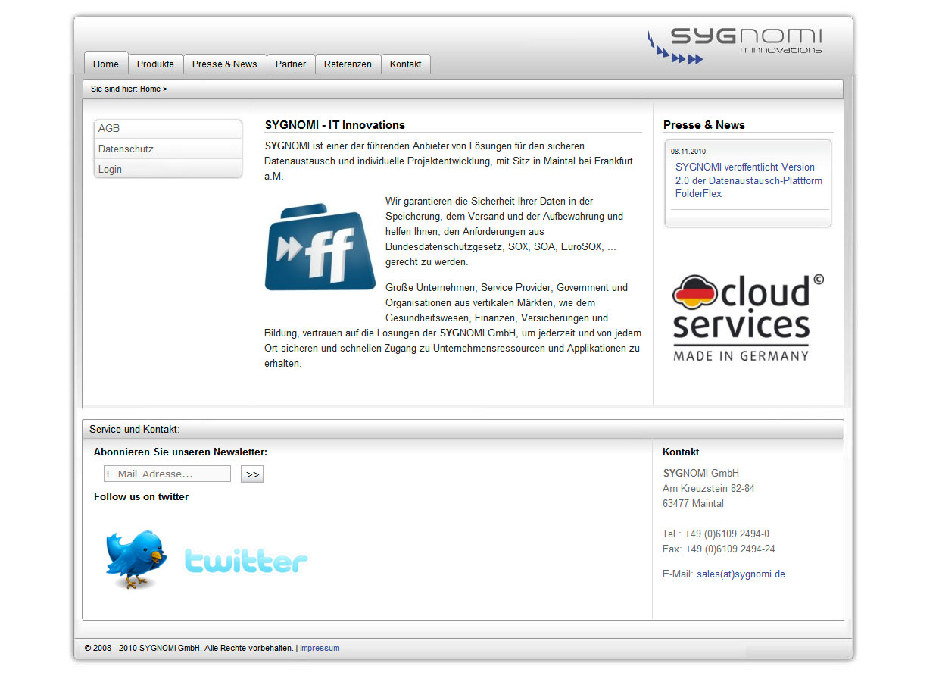Open the Impressum footer link
939x679 pixels.
pos(320,649)
